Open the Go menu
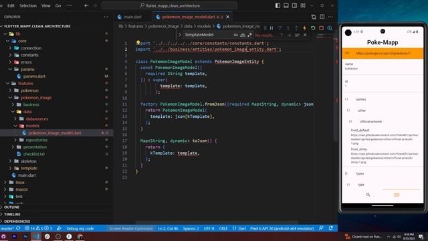Screen dimensions: 428x241 [58, 5]
